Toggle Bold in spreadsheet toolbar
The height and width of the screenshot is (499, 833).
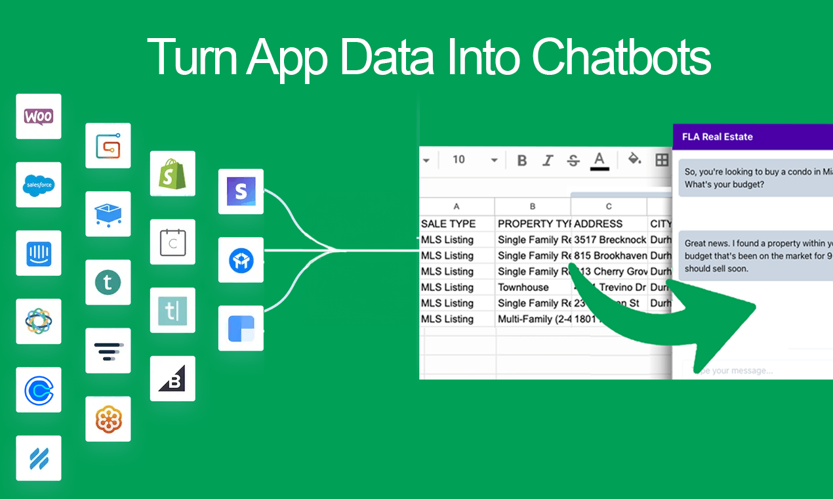click(x=522, y=160)
